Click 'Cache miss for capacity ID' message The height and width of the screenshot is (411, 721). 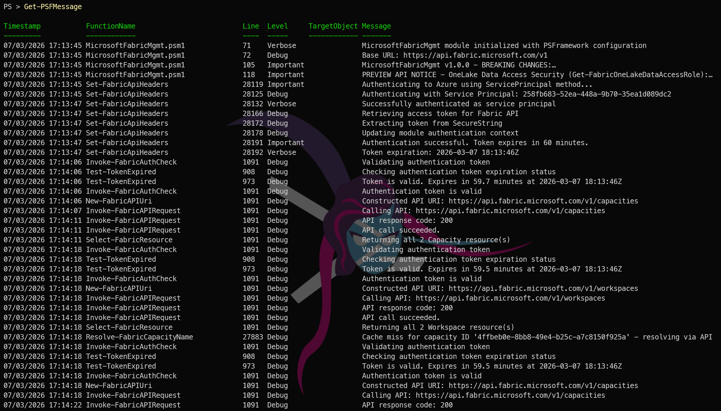(537, 337)
